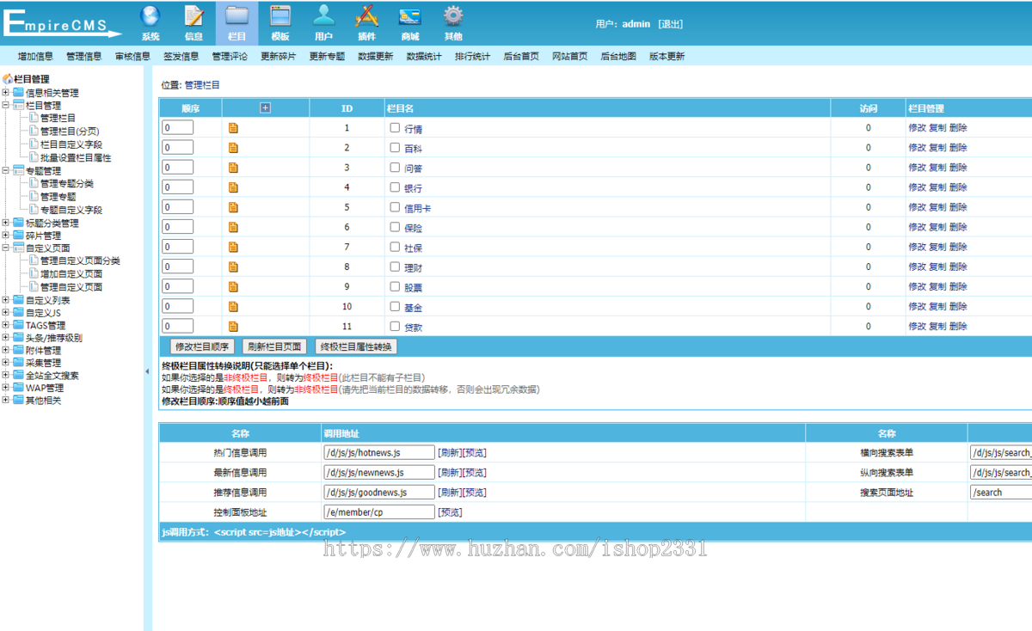
Task: Click the house icon beside 栏目管理 sidebar title
Action: click(x=8, y=79)
